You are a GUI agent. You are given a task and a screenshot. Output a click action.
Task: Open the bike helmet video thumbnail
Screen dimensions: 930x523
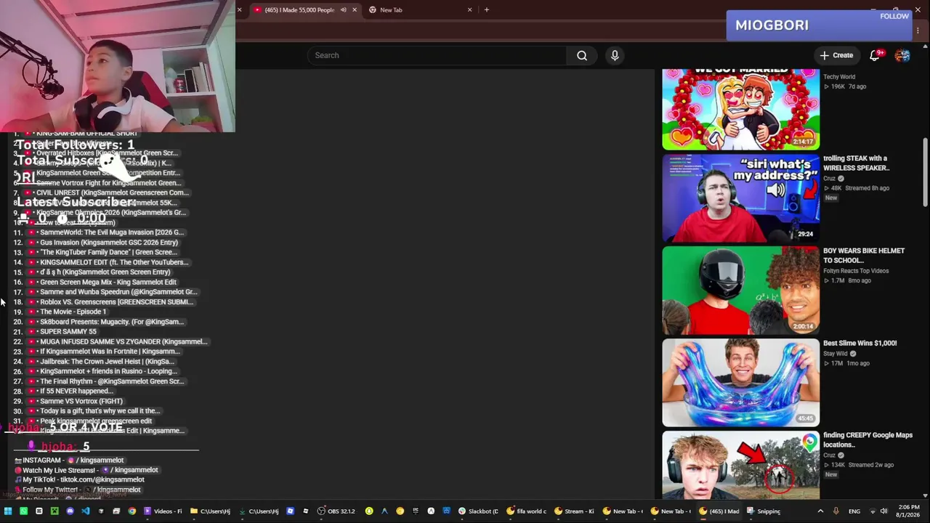pyautogui.click(x=740, y=290)
